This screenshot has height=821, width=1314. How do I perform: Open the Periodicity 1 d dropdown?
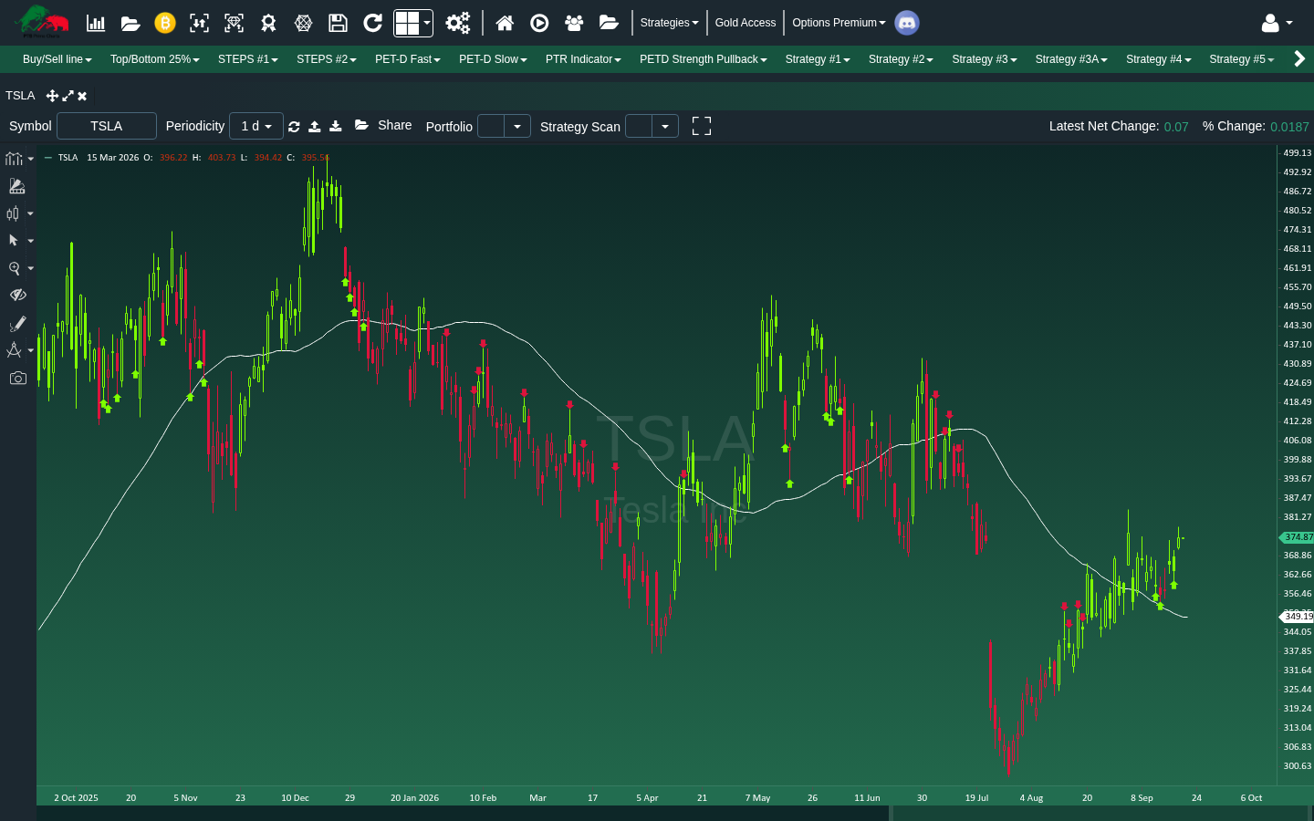[256, 126]
